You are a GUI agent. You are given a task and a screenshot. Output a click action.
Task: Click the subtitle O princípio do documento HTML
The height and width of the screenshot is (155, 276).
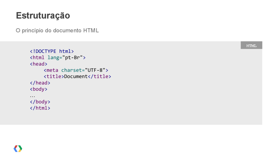(x=57, y=31)
